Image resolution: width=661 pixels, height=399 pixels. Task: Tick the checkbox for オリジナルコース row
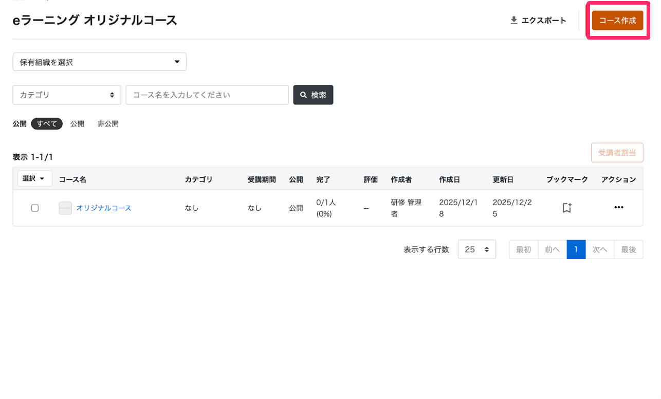[x=35, y=208]
